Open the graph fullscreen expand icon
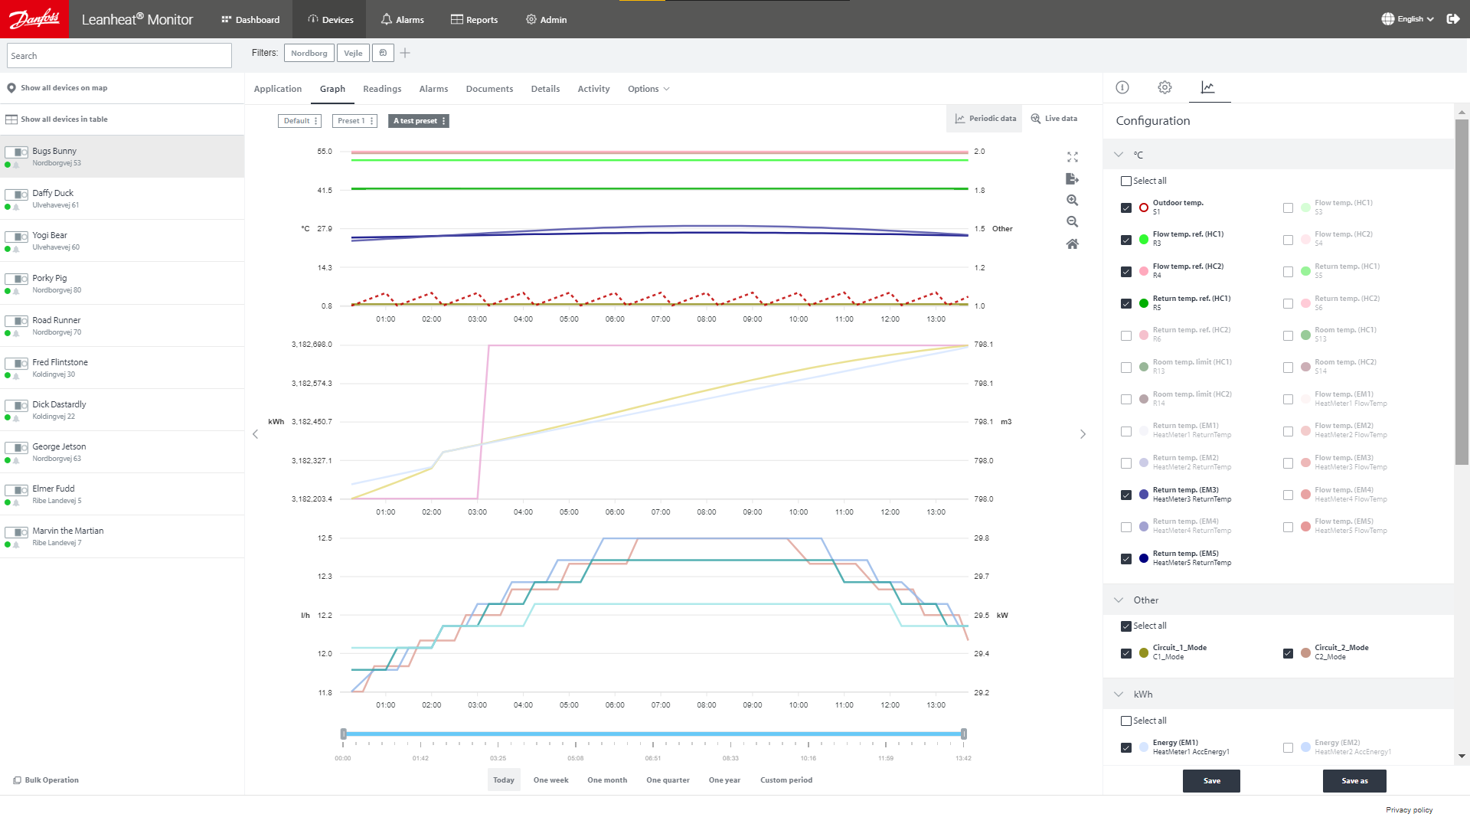 coord(1072,157)
